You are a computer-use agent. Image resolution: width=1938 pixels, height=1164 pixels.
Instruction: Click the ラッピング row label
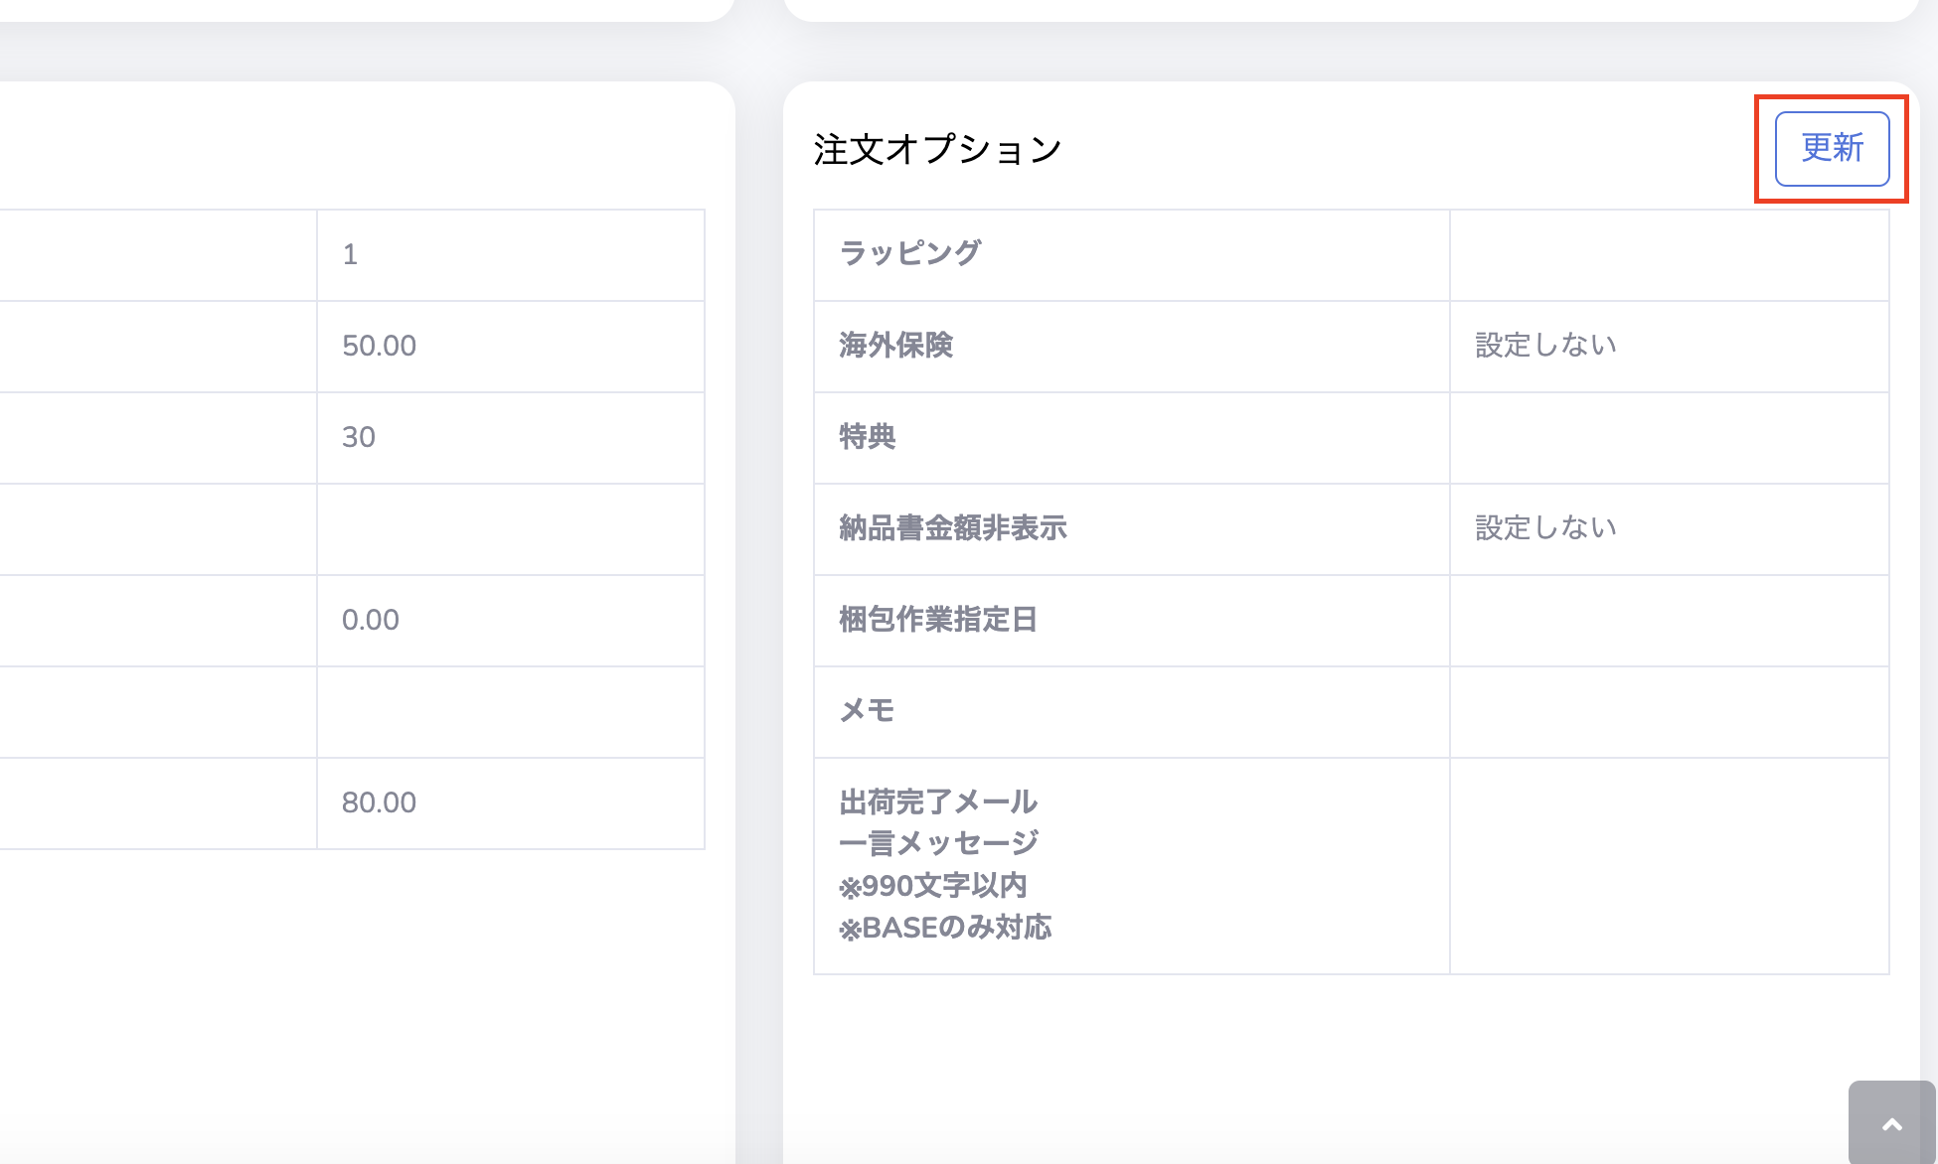point(909,253)
